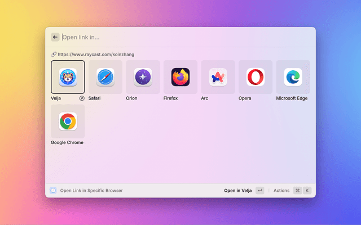Pick the Orion browser icon
361x225 pixels.
tap(143, 77)
